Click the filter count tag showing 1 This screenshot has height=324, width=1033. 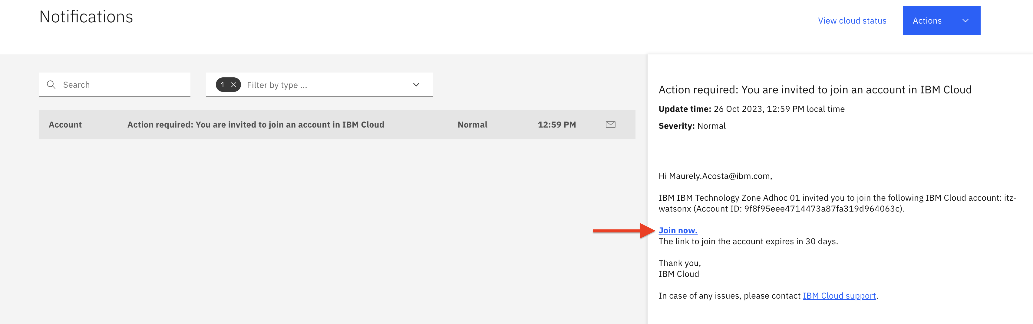pyautogui.click(x=228, y=85)
